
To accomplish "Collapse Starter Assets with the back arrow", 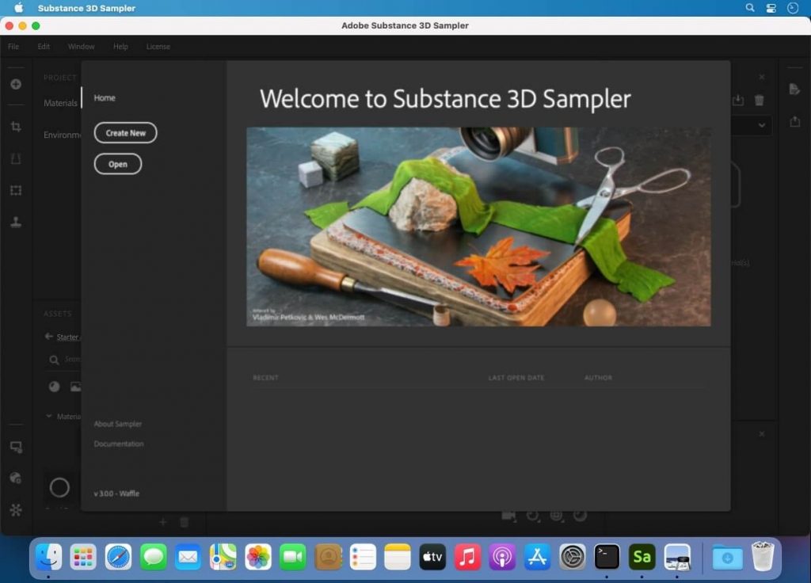I will pyautogui.click(x=49, y=337).
